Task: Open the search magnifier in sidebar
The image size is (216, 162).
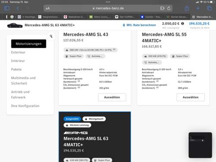Action: [x=51, y=36]
